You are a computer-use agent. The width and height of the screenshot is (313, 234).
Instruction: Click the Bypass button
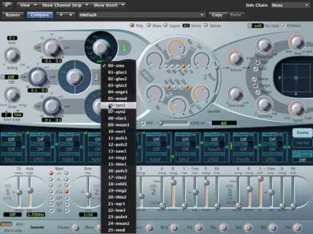12,15
